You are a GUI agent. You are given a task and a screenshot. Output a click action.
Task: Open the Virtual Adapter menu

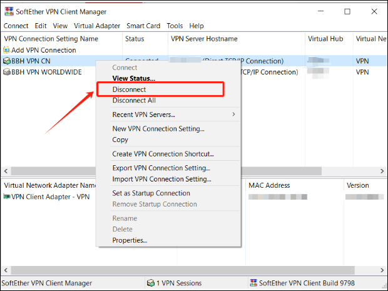coord(97,26)
